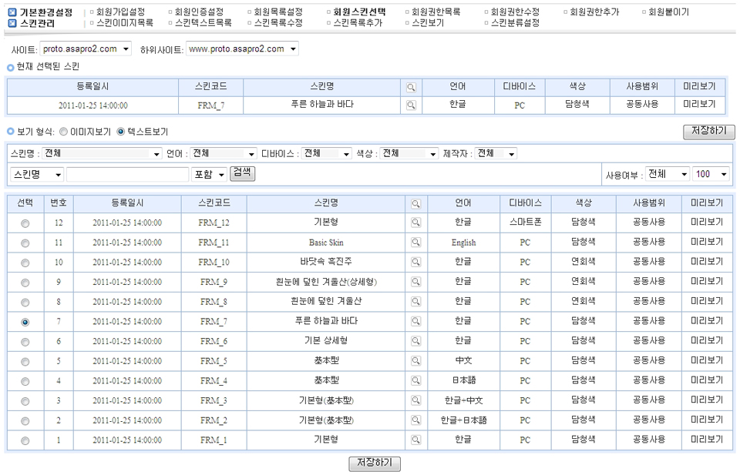Click magnifier icon in FRM_1 row
Viewport: 740px width, 475px height.
point(415,440)
